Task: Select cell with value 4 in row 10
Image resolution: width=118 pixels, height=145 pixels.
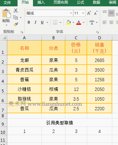Action: pyautogui.click(x=100, y=131)
